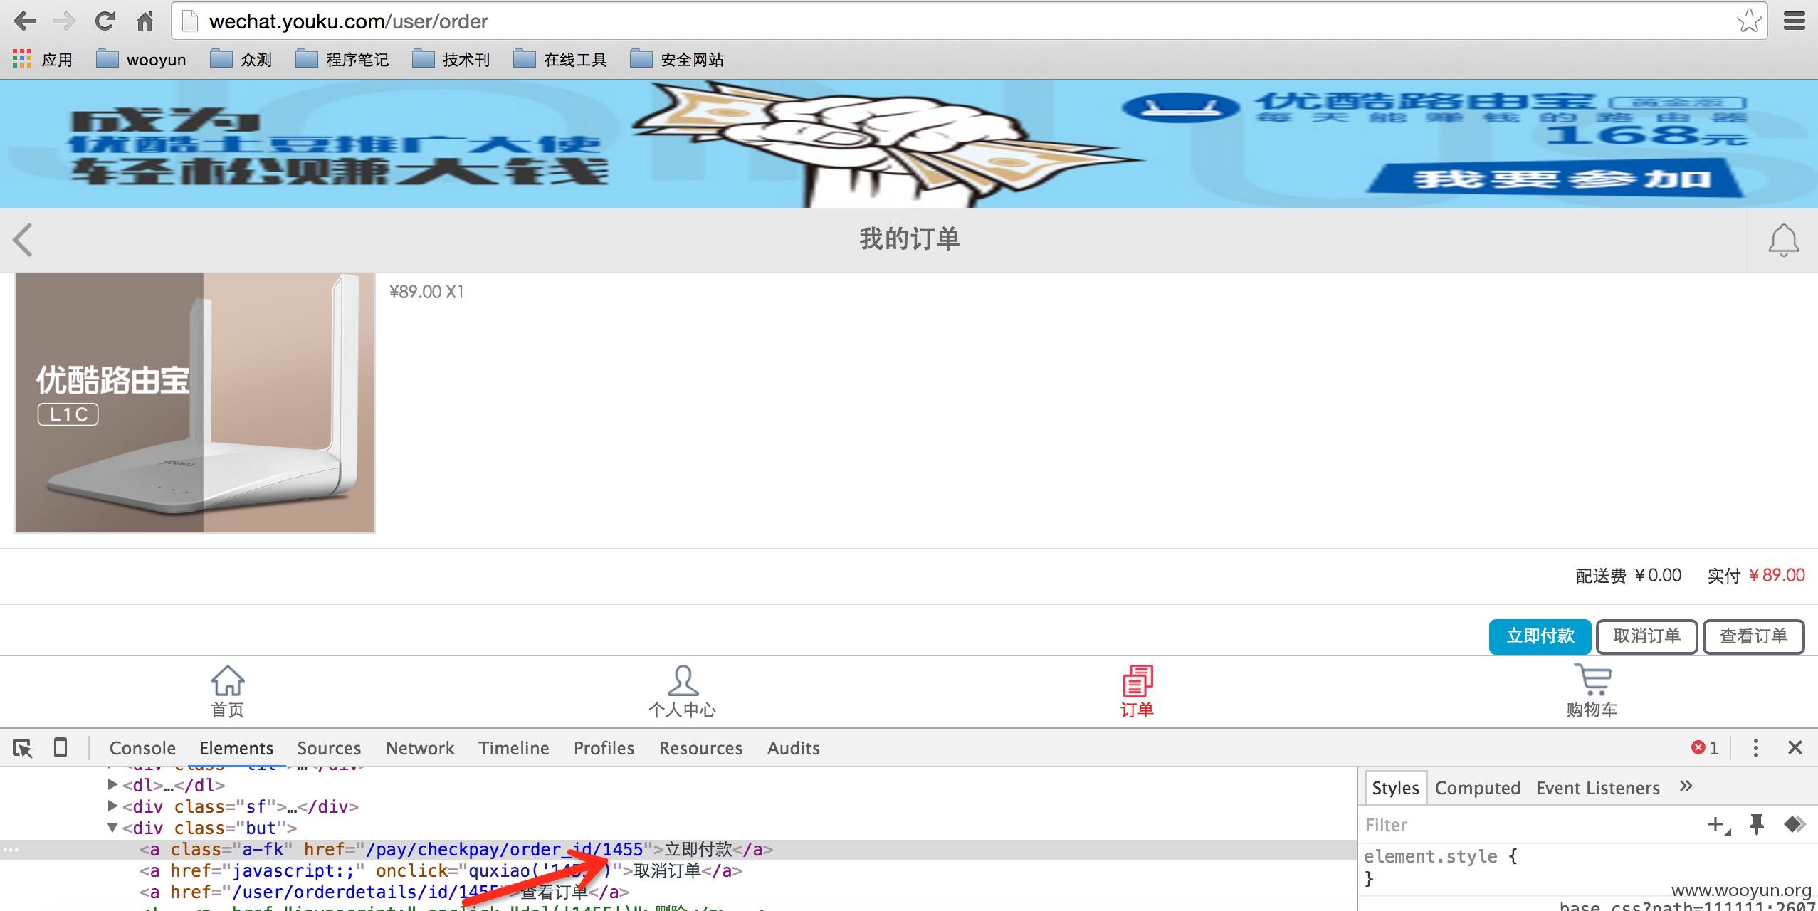Click the 我要参加 banner button
The height and width of the screenshot is (911, 1818).
coord(1555,179)
